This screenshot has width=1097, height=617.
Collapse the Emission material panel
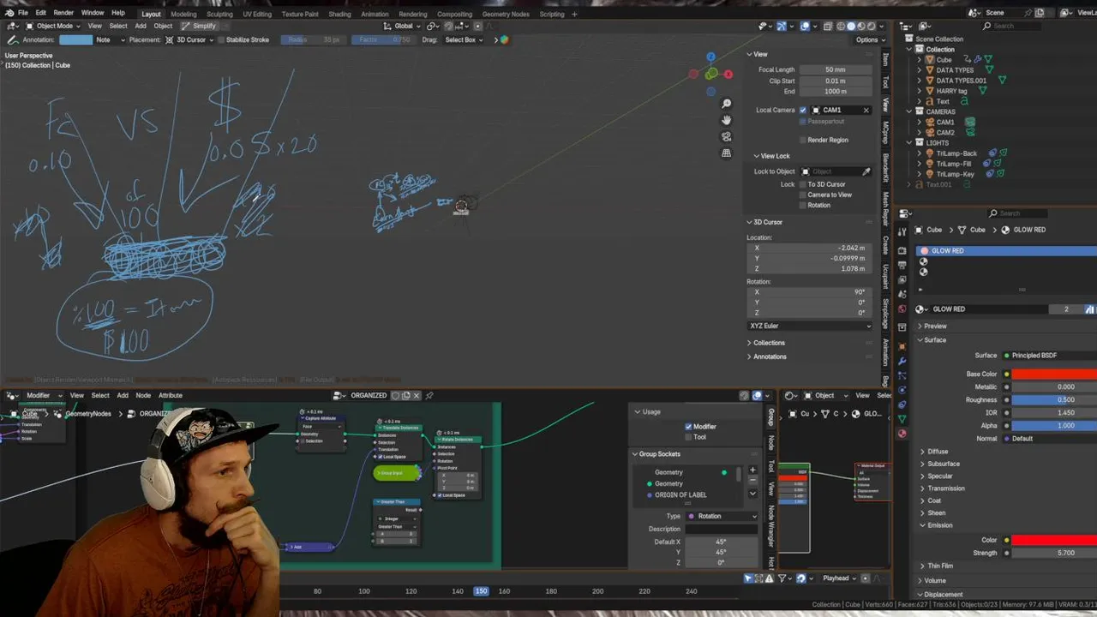tap(939, 525)
